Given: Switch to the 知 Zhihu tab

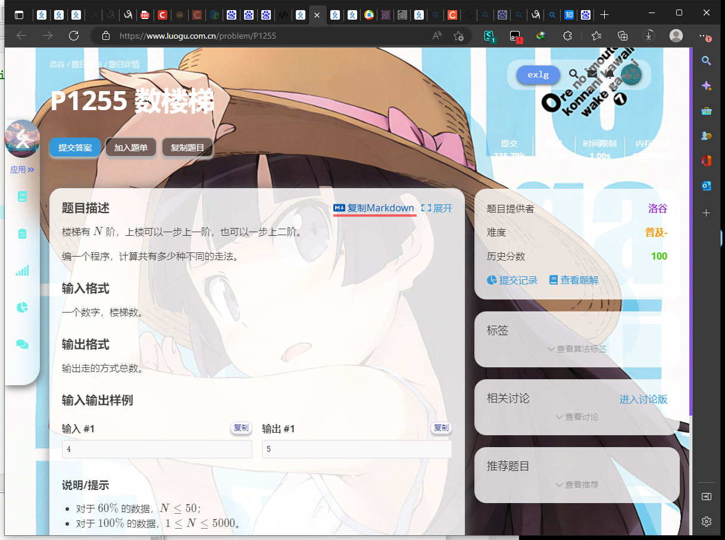Looking at the screenshot, I should [569, 15].
